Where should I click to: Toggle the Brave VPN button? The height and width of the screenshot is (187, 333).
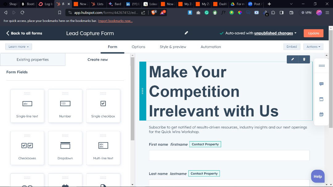[x=306, y=13]
